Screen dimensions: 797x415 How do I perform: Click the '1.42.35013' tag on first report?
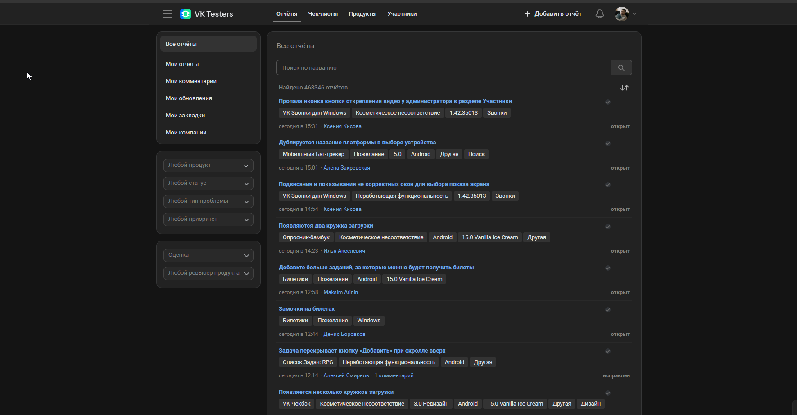(463, 113)
